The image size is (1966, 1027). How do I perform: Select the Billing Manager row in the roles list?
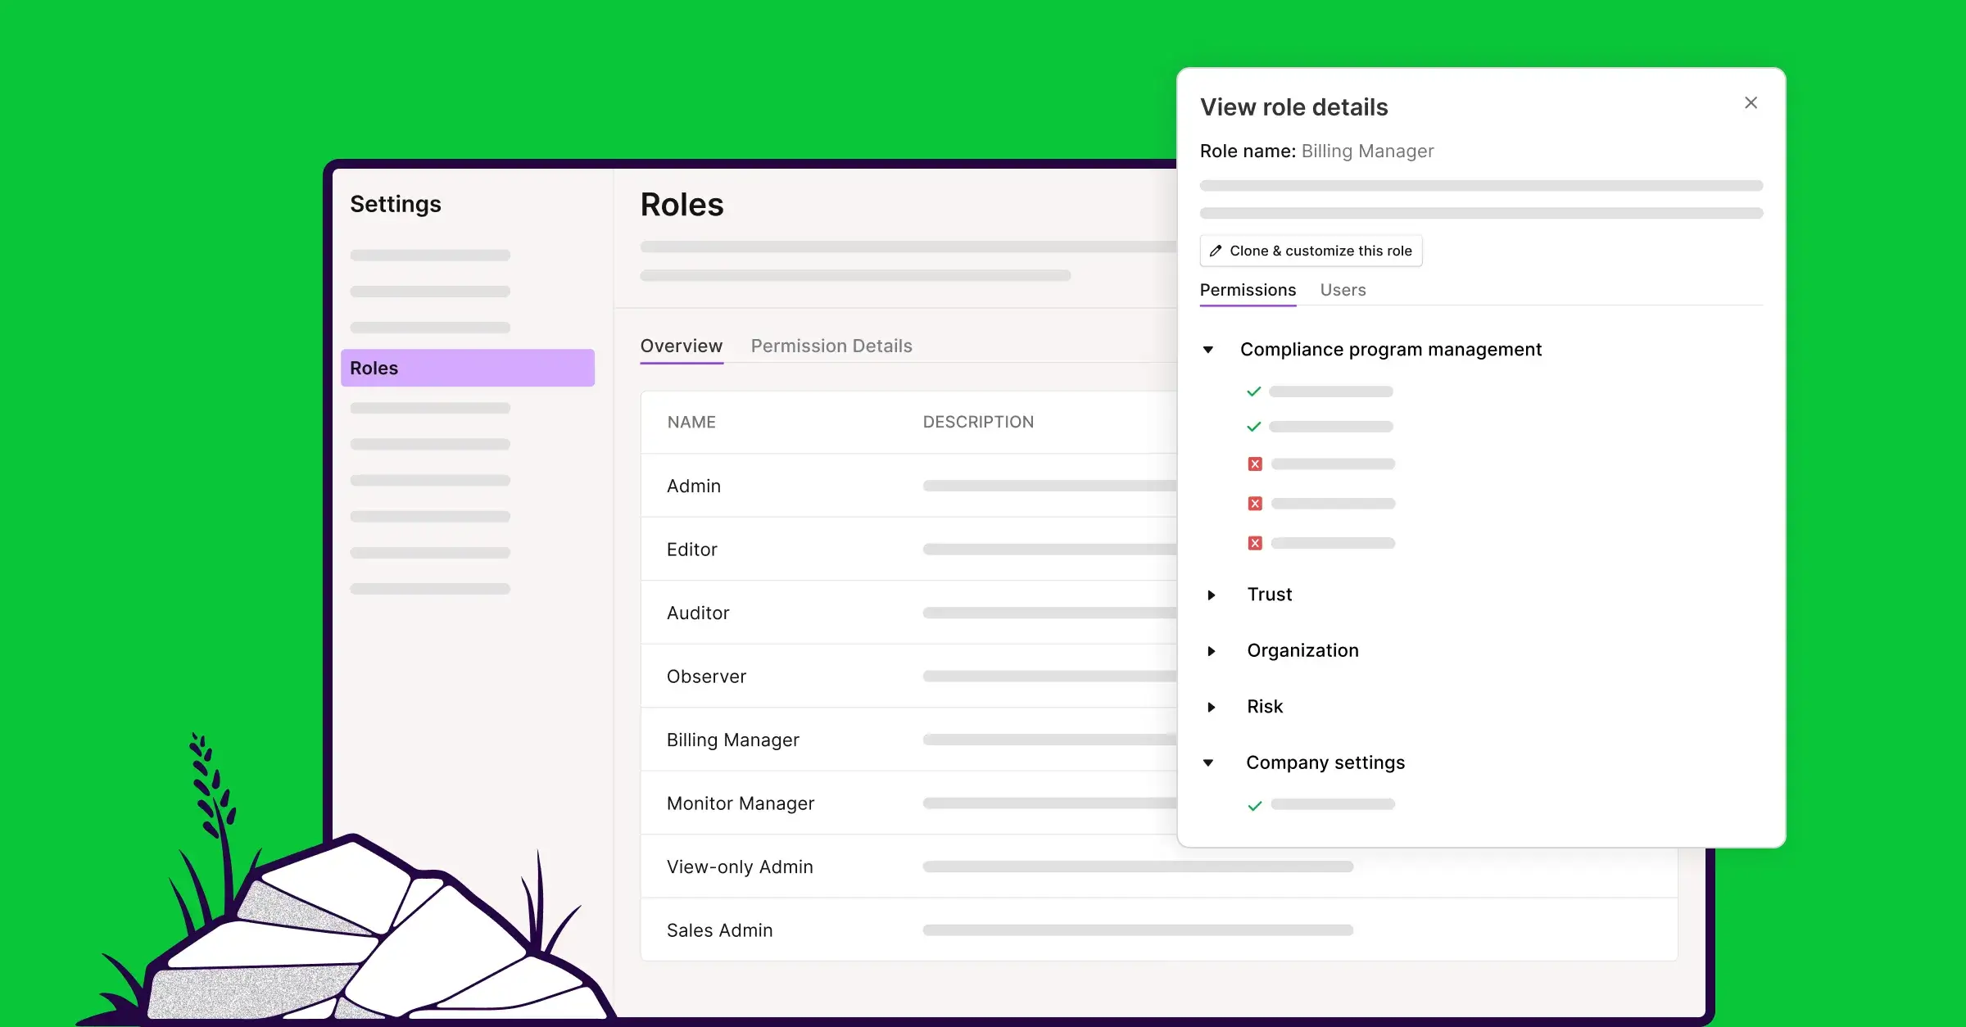point(733,740)
